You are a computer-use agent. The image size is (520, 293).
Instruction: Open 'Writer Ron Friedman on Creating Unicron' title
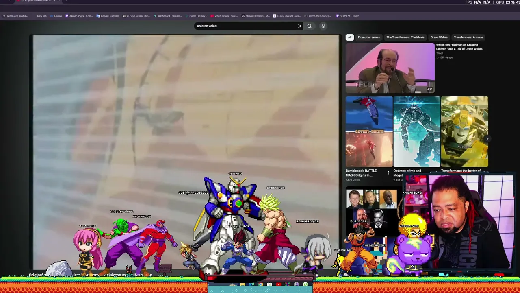coord(459,47)
